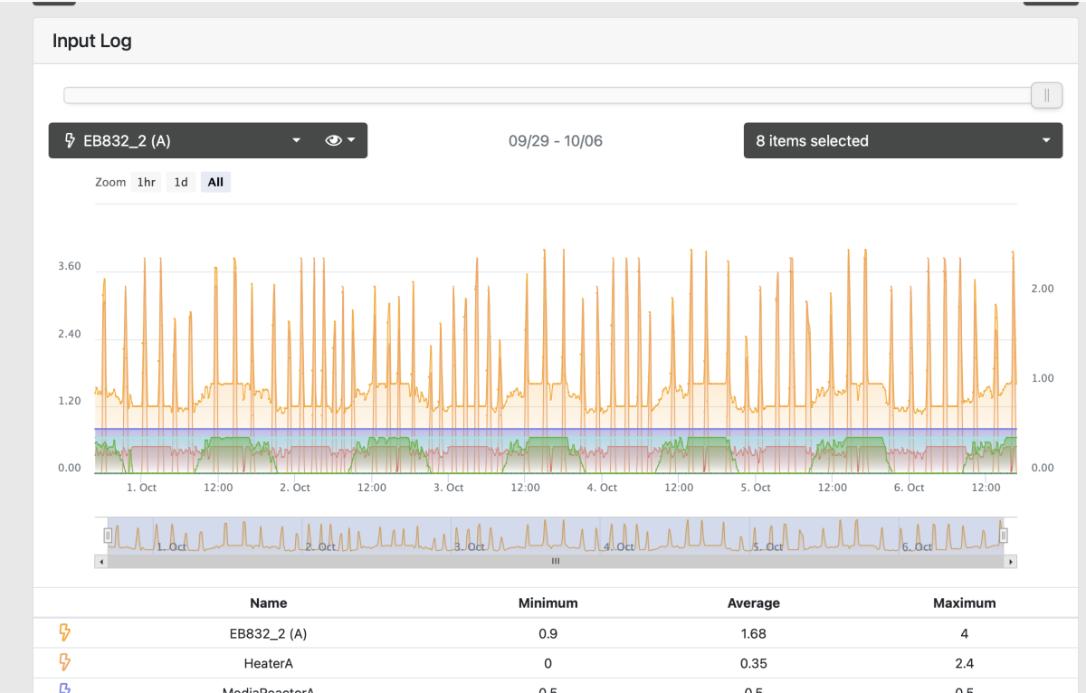This screenshot has height=693, width=1086.
Task: Select the All zoom range
Action: coord(215,183)
